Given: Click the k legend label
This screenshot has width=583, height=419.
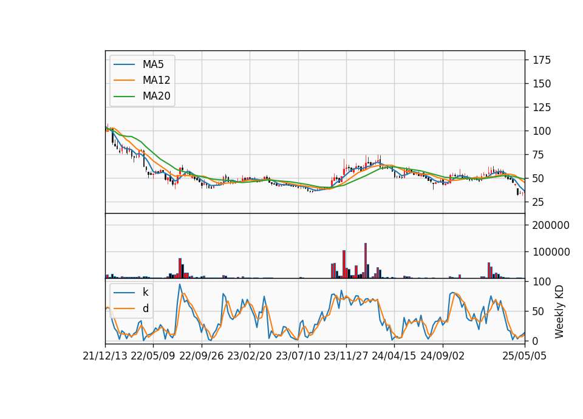Looking at the screenshot, I should coord(146,292).
